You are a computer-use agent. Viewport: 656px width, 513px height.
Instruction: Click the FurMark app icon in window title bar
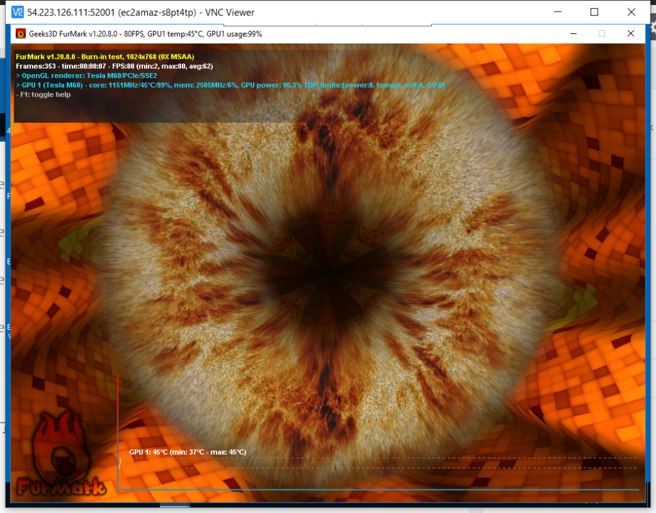click(19, 34)
